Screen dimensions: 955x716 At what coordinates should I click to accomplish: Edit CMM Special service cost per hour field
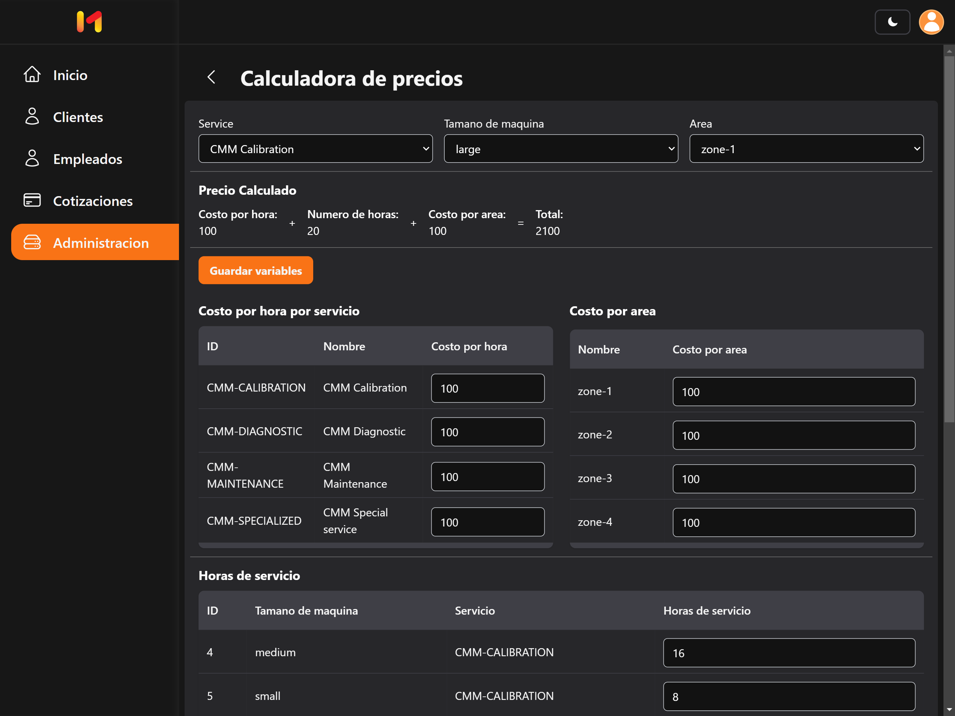pyautogui.click(x=487, y=522)
